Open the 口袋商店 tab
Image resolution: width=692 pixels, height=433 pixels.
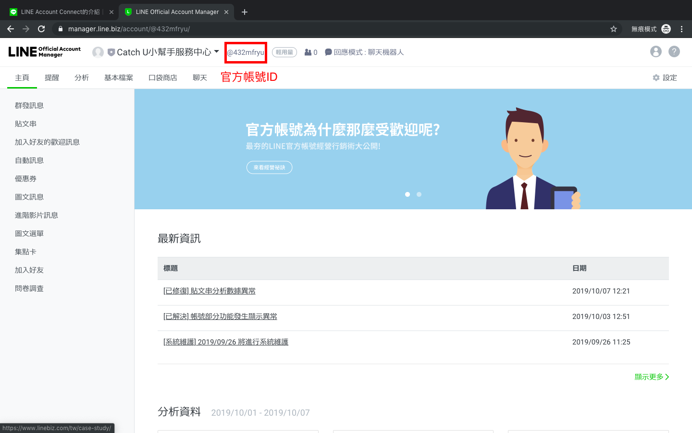(x=163, y=78)
